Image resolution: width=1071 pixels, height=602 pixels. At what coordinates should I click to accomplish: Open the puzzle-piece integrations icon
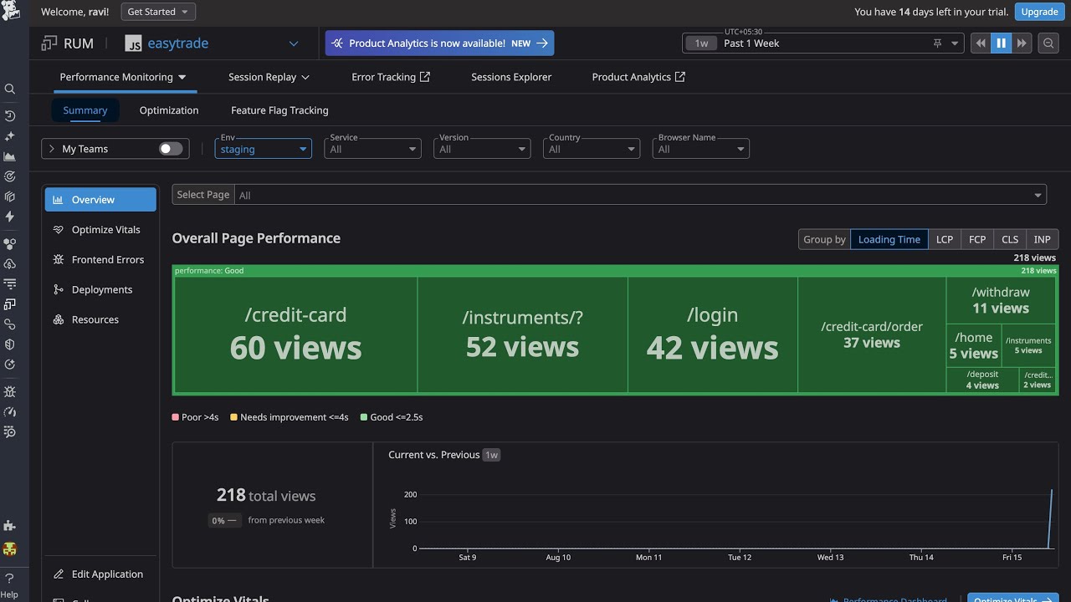10,525
